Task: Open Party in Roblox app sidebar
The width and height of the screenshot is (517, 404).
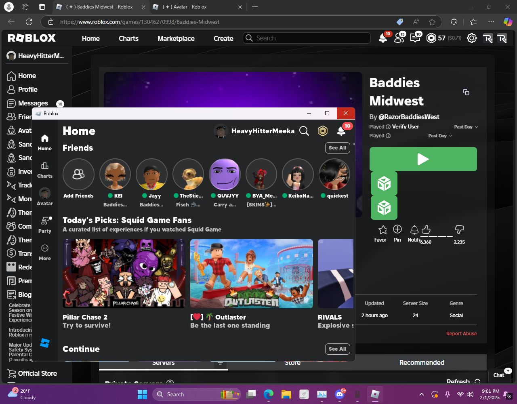Action: pyautogui.click(x=45, y=225)
